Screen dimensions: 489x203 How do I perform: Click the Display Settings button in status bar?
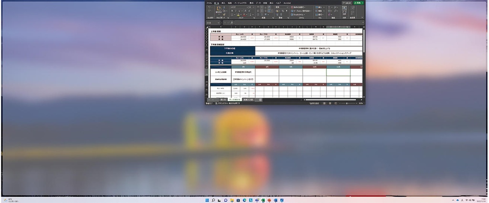coord(314,103)
